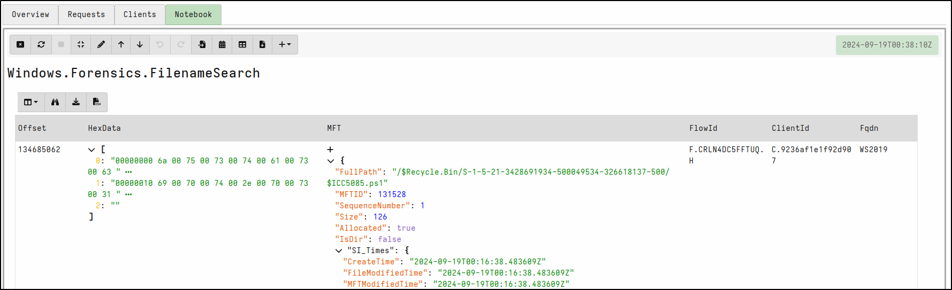Switch to the Overview tab

coord(31,14)
